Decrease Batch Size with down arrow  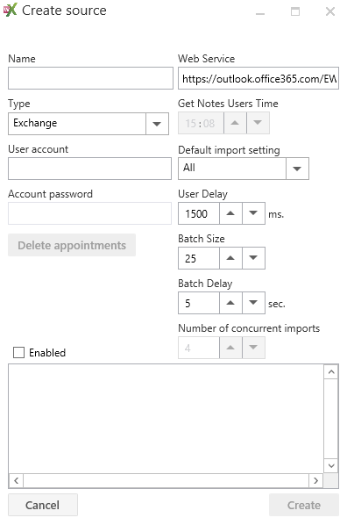pyautogui.click(x=253, y=258)
